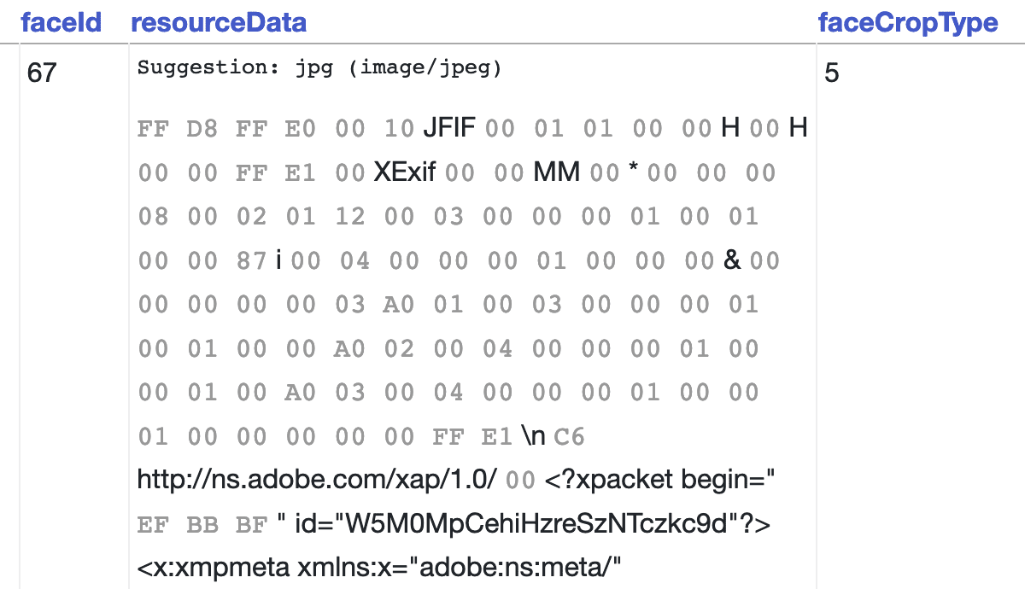
Task: Click the MM byte-order text
Action: (x=556, y=173)
